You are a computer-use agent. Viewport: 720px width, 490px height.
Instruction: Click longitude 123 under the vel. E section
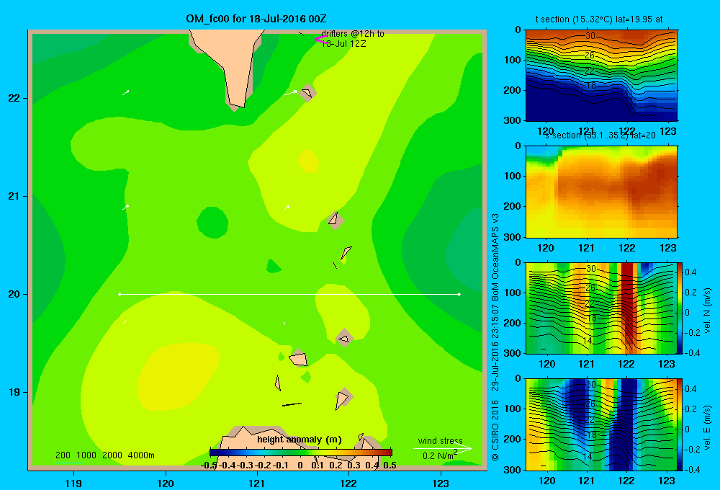pos(667,481)
